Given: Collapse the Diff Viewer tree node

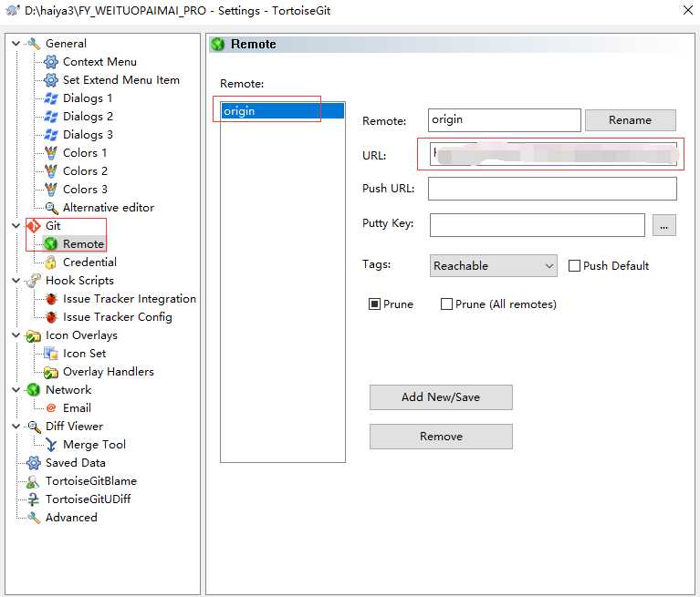Looking at the screenshot, I should tap(16, 427).
